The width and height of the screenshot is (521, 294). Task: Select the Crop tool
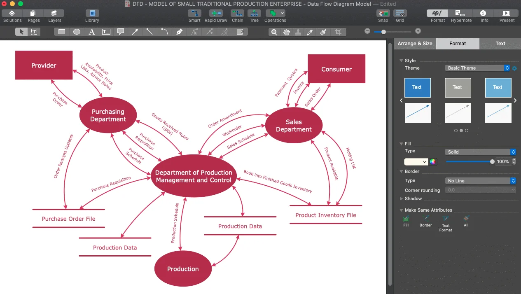[x=338, y=32]
